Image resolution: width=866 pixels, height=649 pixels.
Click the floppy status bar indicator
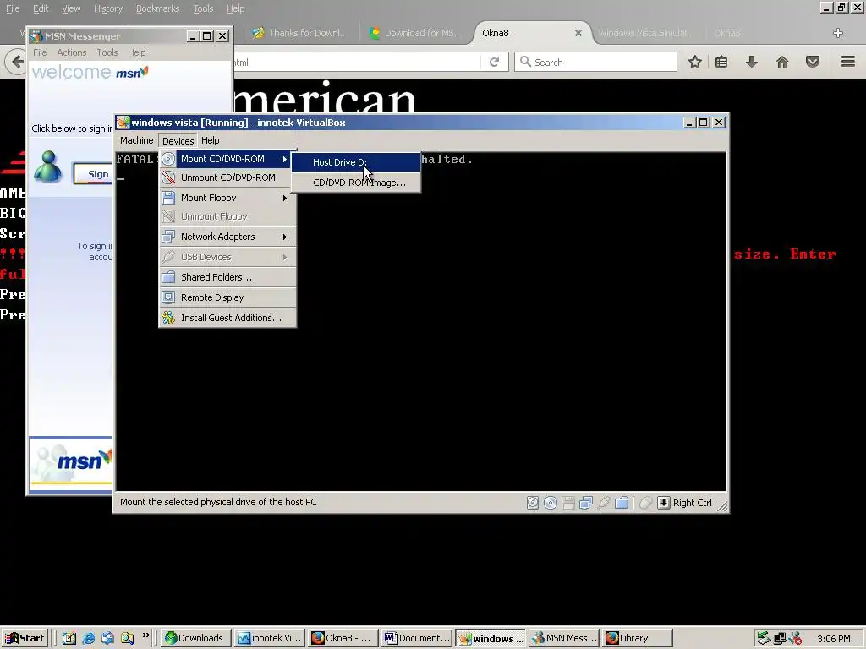(568, 503)
